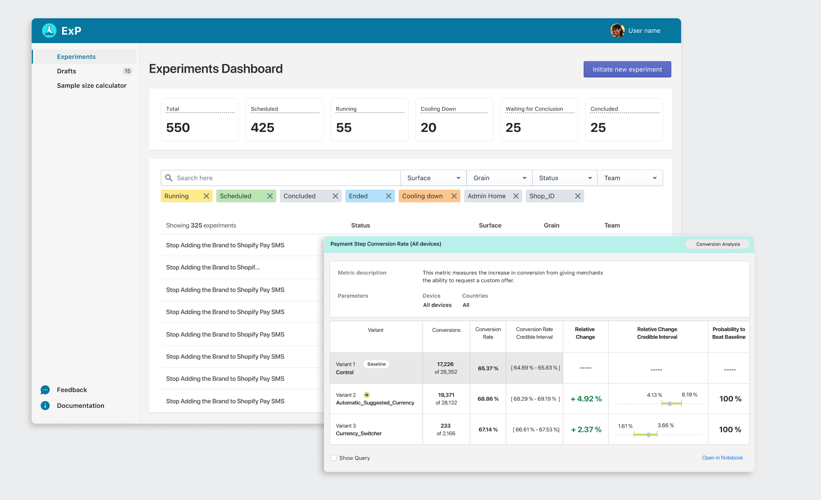Image resolution: width=821 pixels, height=500 pixels.
Task: Click Initiate new experiment button
Action: coord(627,69)
